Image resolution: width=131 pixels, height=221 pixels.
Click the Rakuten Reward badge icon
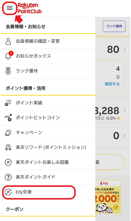pos(8,148)
